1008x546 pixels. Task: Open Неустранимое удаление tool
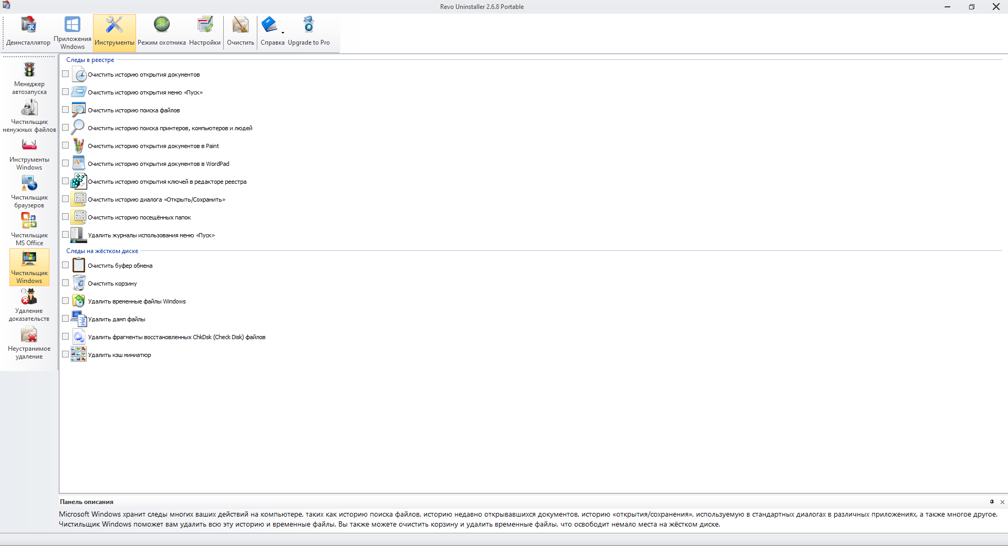[x=29, y=343]
